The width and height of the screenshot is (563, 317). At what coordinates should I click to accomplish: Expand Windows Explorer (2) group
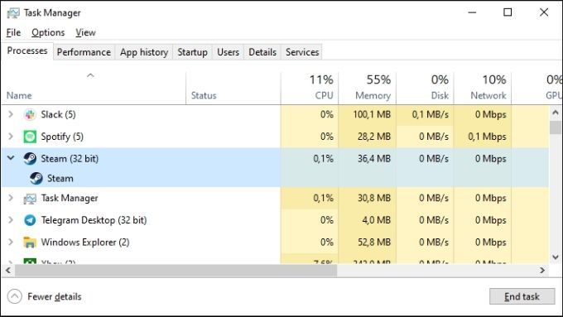click(x=11, y=243)
